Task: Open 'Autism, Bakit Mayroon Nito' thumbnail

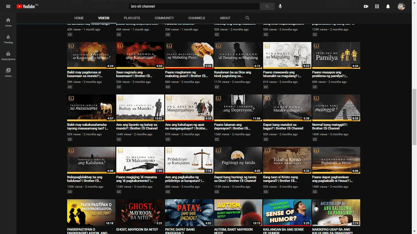Action: tap(238, 213)
